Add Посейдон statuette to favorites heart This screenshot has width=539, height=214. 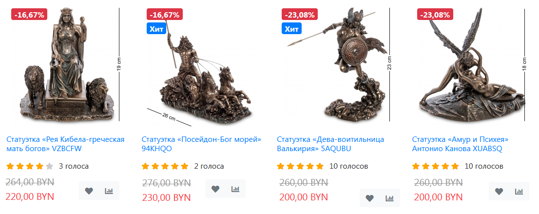pyautogui.click(x=215, y=189)
